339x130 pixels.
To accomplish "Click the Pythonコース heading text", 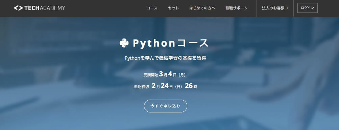I will [x=171, y=43].
